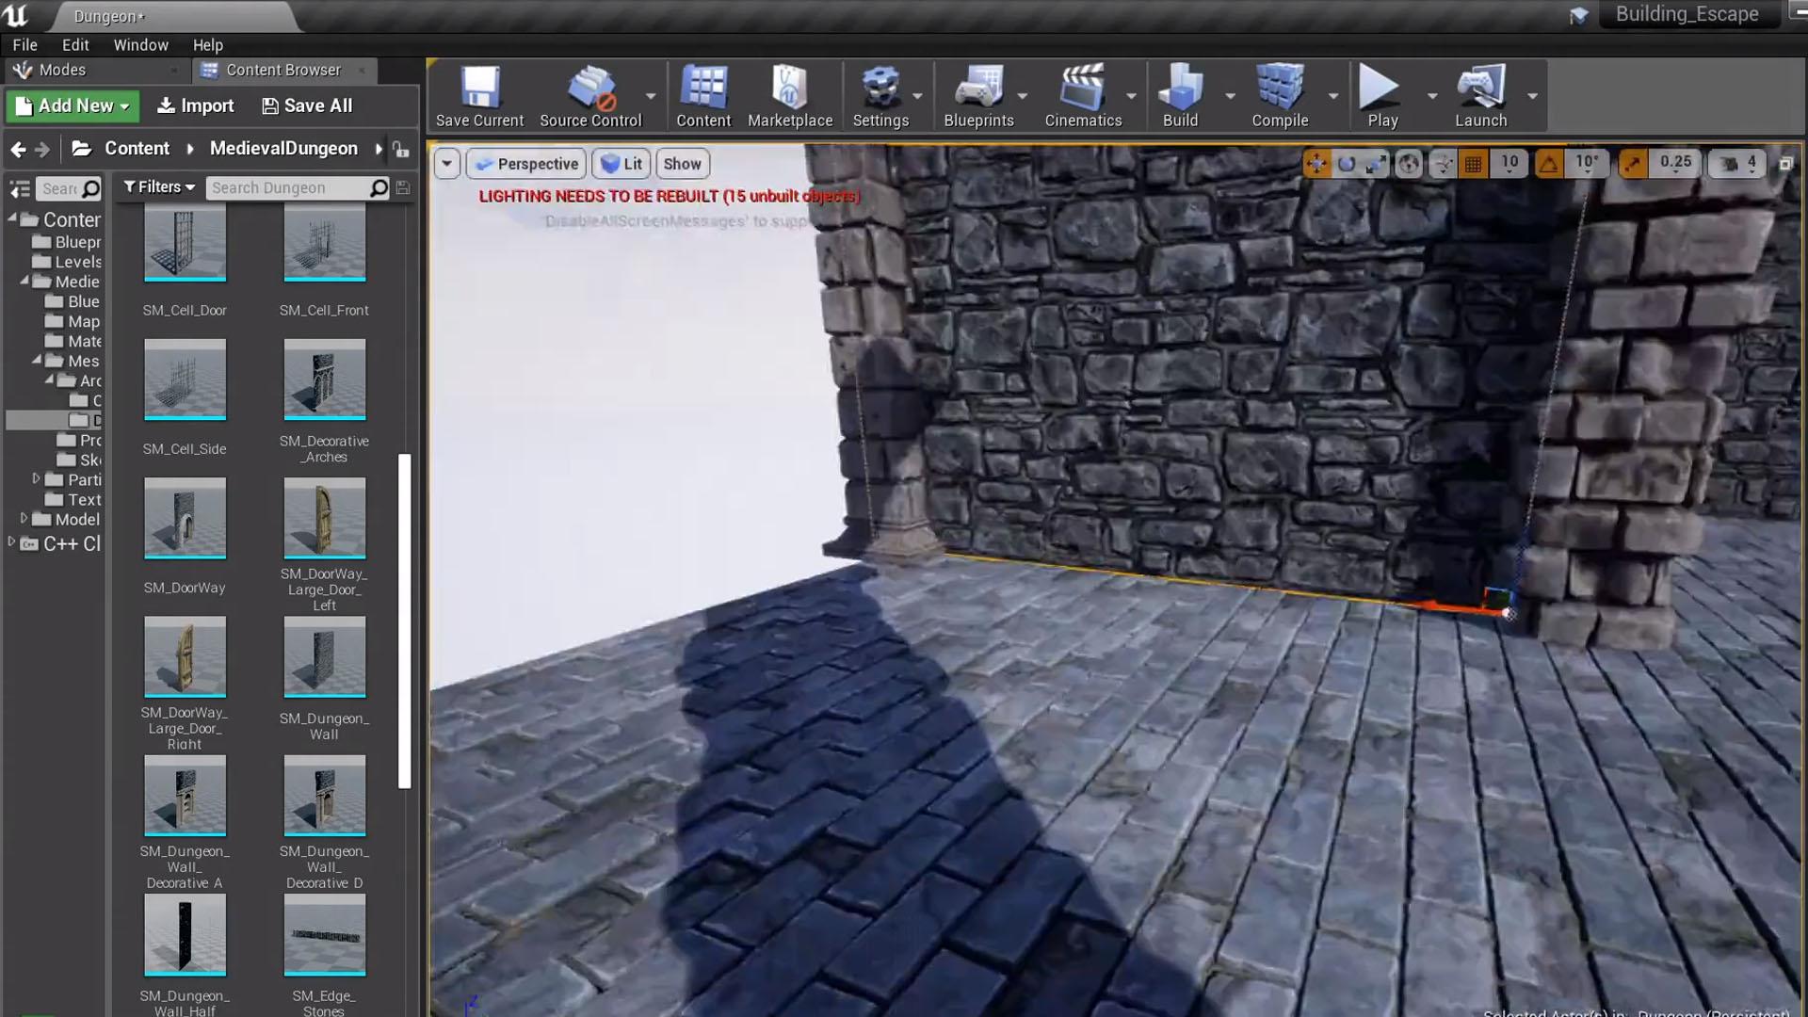Open the Window menu
The width and height of the screenshot is (1808, 1017).
[x=140, y=44]
